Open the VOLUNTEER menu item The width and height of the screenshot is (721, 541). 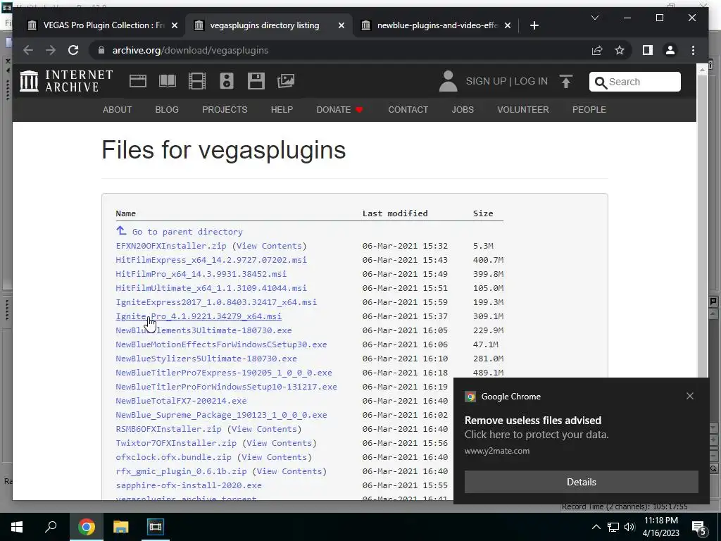pyautogui.click(x=523, y=109)
